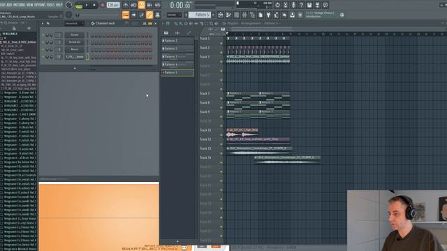Click the Play button in transport
Image resolution: width=447 pixels, height=251 pixels.
point(87,5)
